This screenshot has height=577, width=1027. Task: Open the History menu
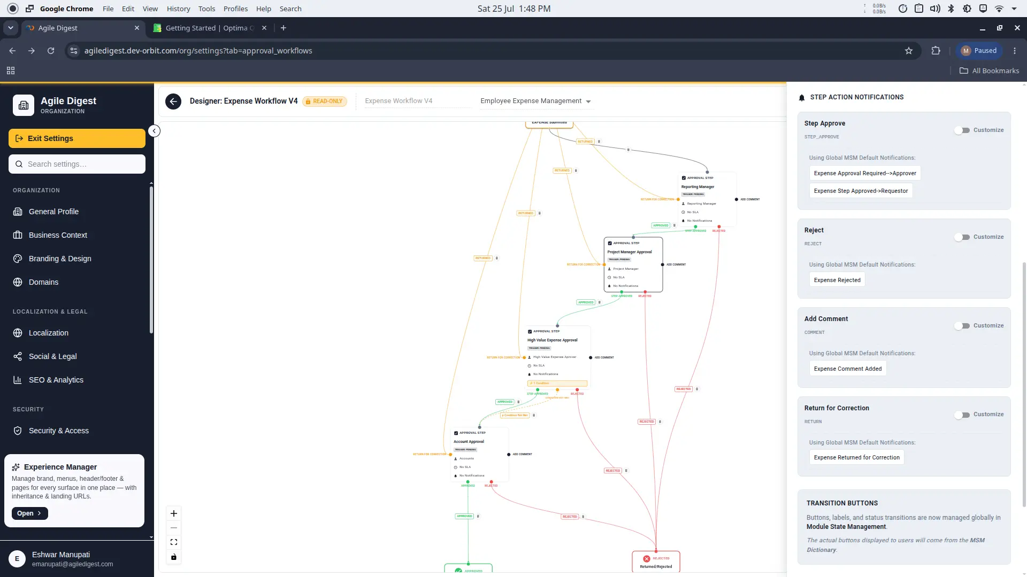(178, 9)
